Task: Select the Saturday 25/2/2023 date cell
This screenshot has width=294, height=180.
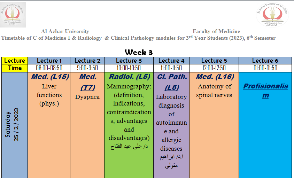Action: (x=15, y=125)
